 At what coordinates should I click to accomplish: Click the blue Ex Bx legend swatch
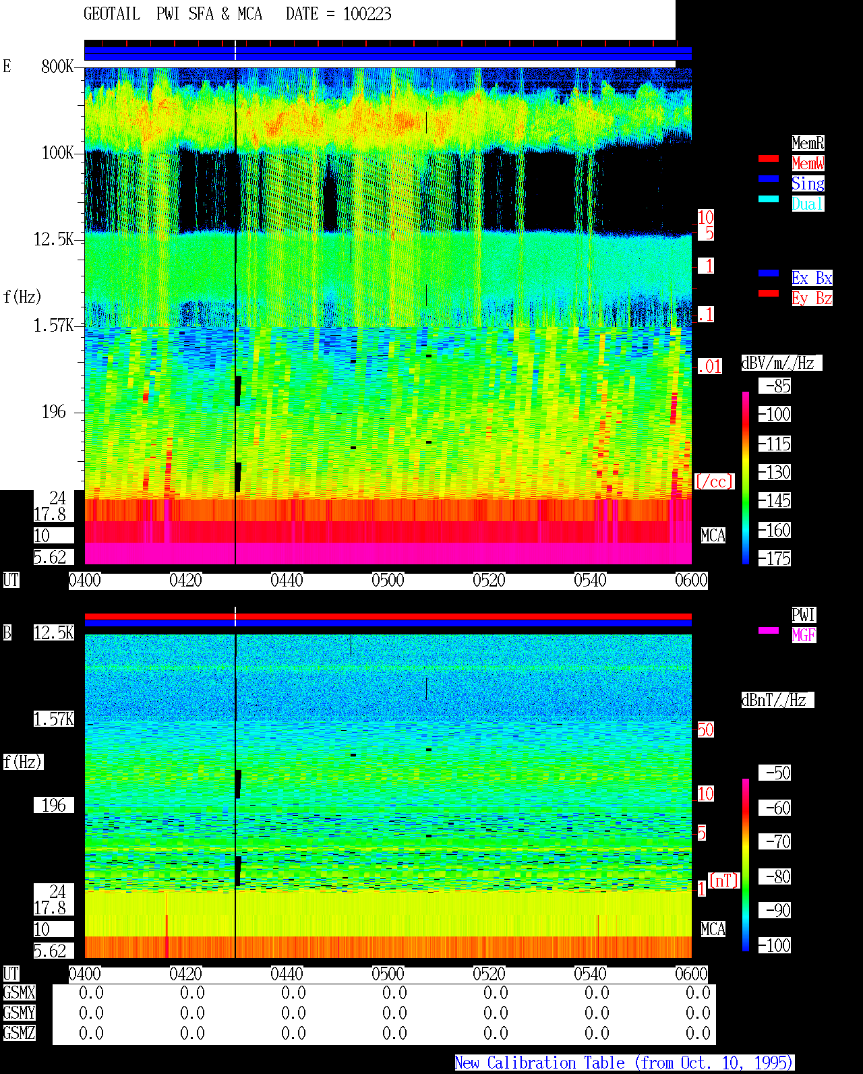point(769,273)
